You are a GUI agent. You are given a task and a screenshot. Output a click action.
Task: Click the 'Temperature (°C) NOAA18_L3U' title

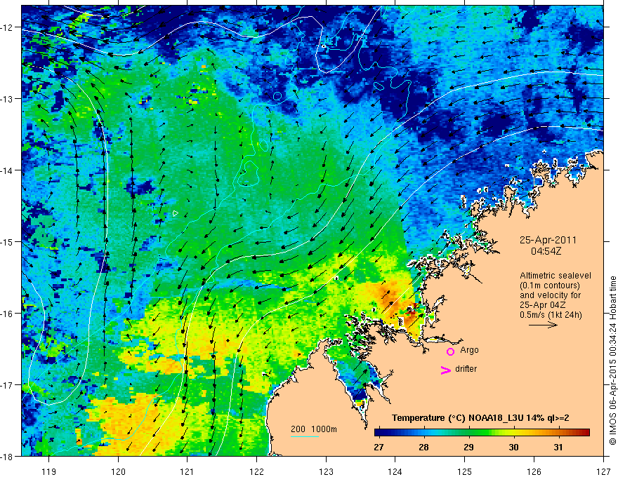tap(458, 418)
